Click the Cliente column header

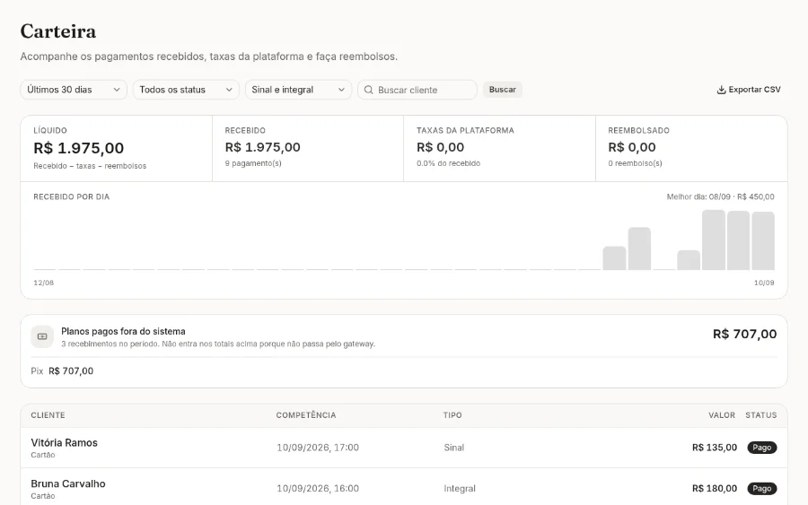pos(48,415)
